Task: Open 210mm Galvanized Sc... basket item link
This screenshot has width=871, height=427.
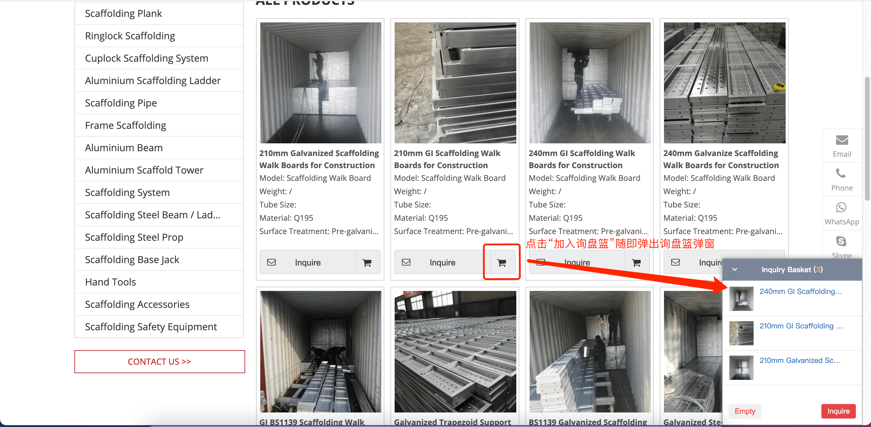Action: coord(800,360)
